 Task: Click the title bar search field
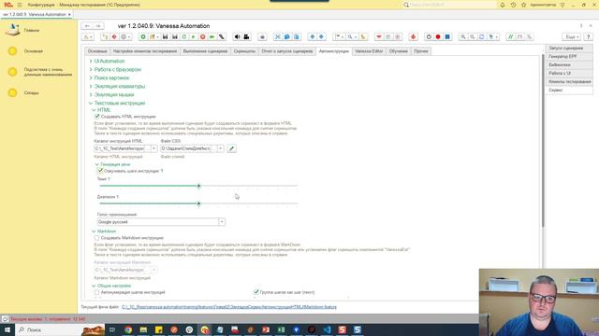pyautogui.click(x=450, y=5)
